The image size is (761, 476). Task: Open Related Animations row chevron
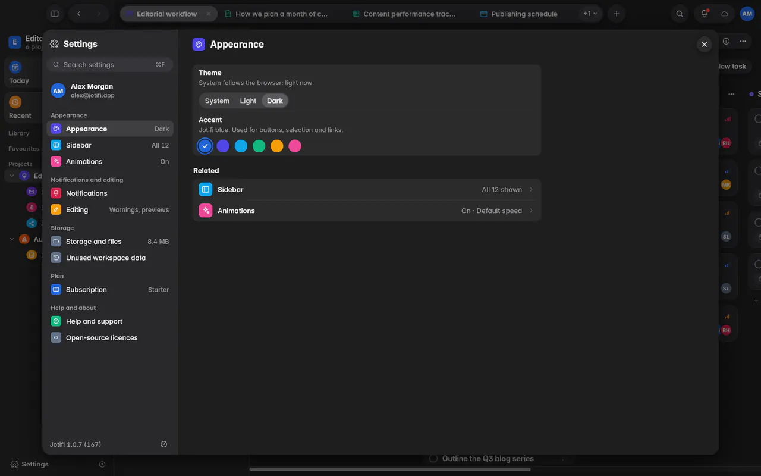pyautogui.click(x=531, y=211)
